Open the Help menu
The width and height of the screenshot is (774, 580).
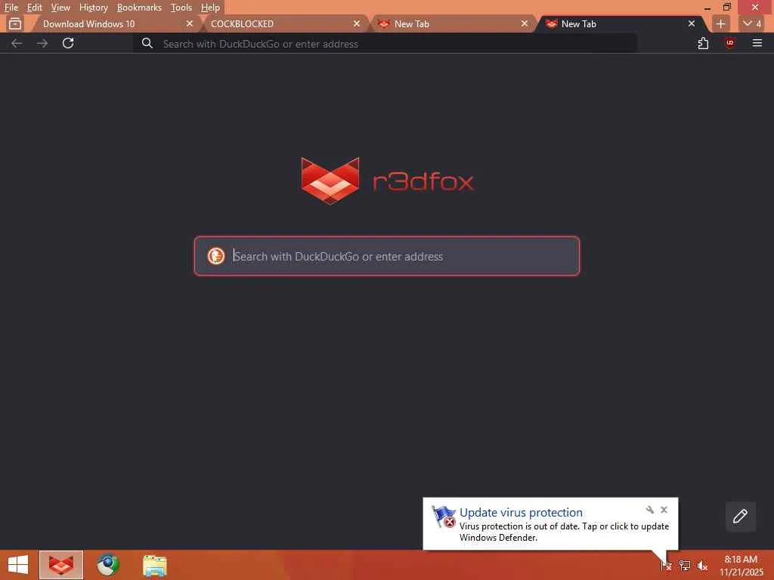[x=210, y=8]
